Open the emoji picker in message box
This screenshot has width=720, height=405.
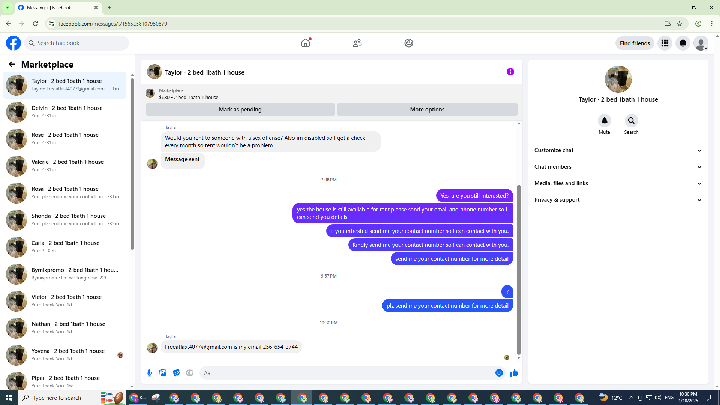coord(499,373)
